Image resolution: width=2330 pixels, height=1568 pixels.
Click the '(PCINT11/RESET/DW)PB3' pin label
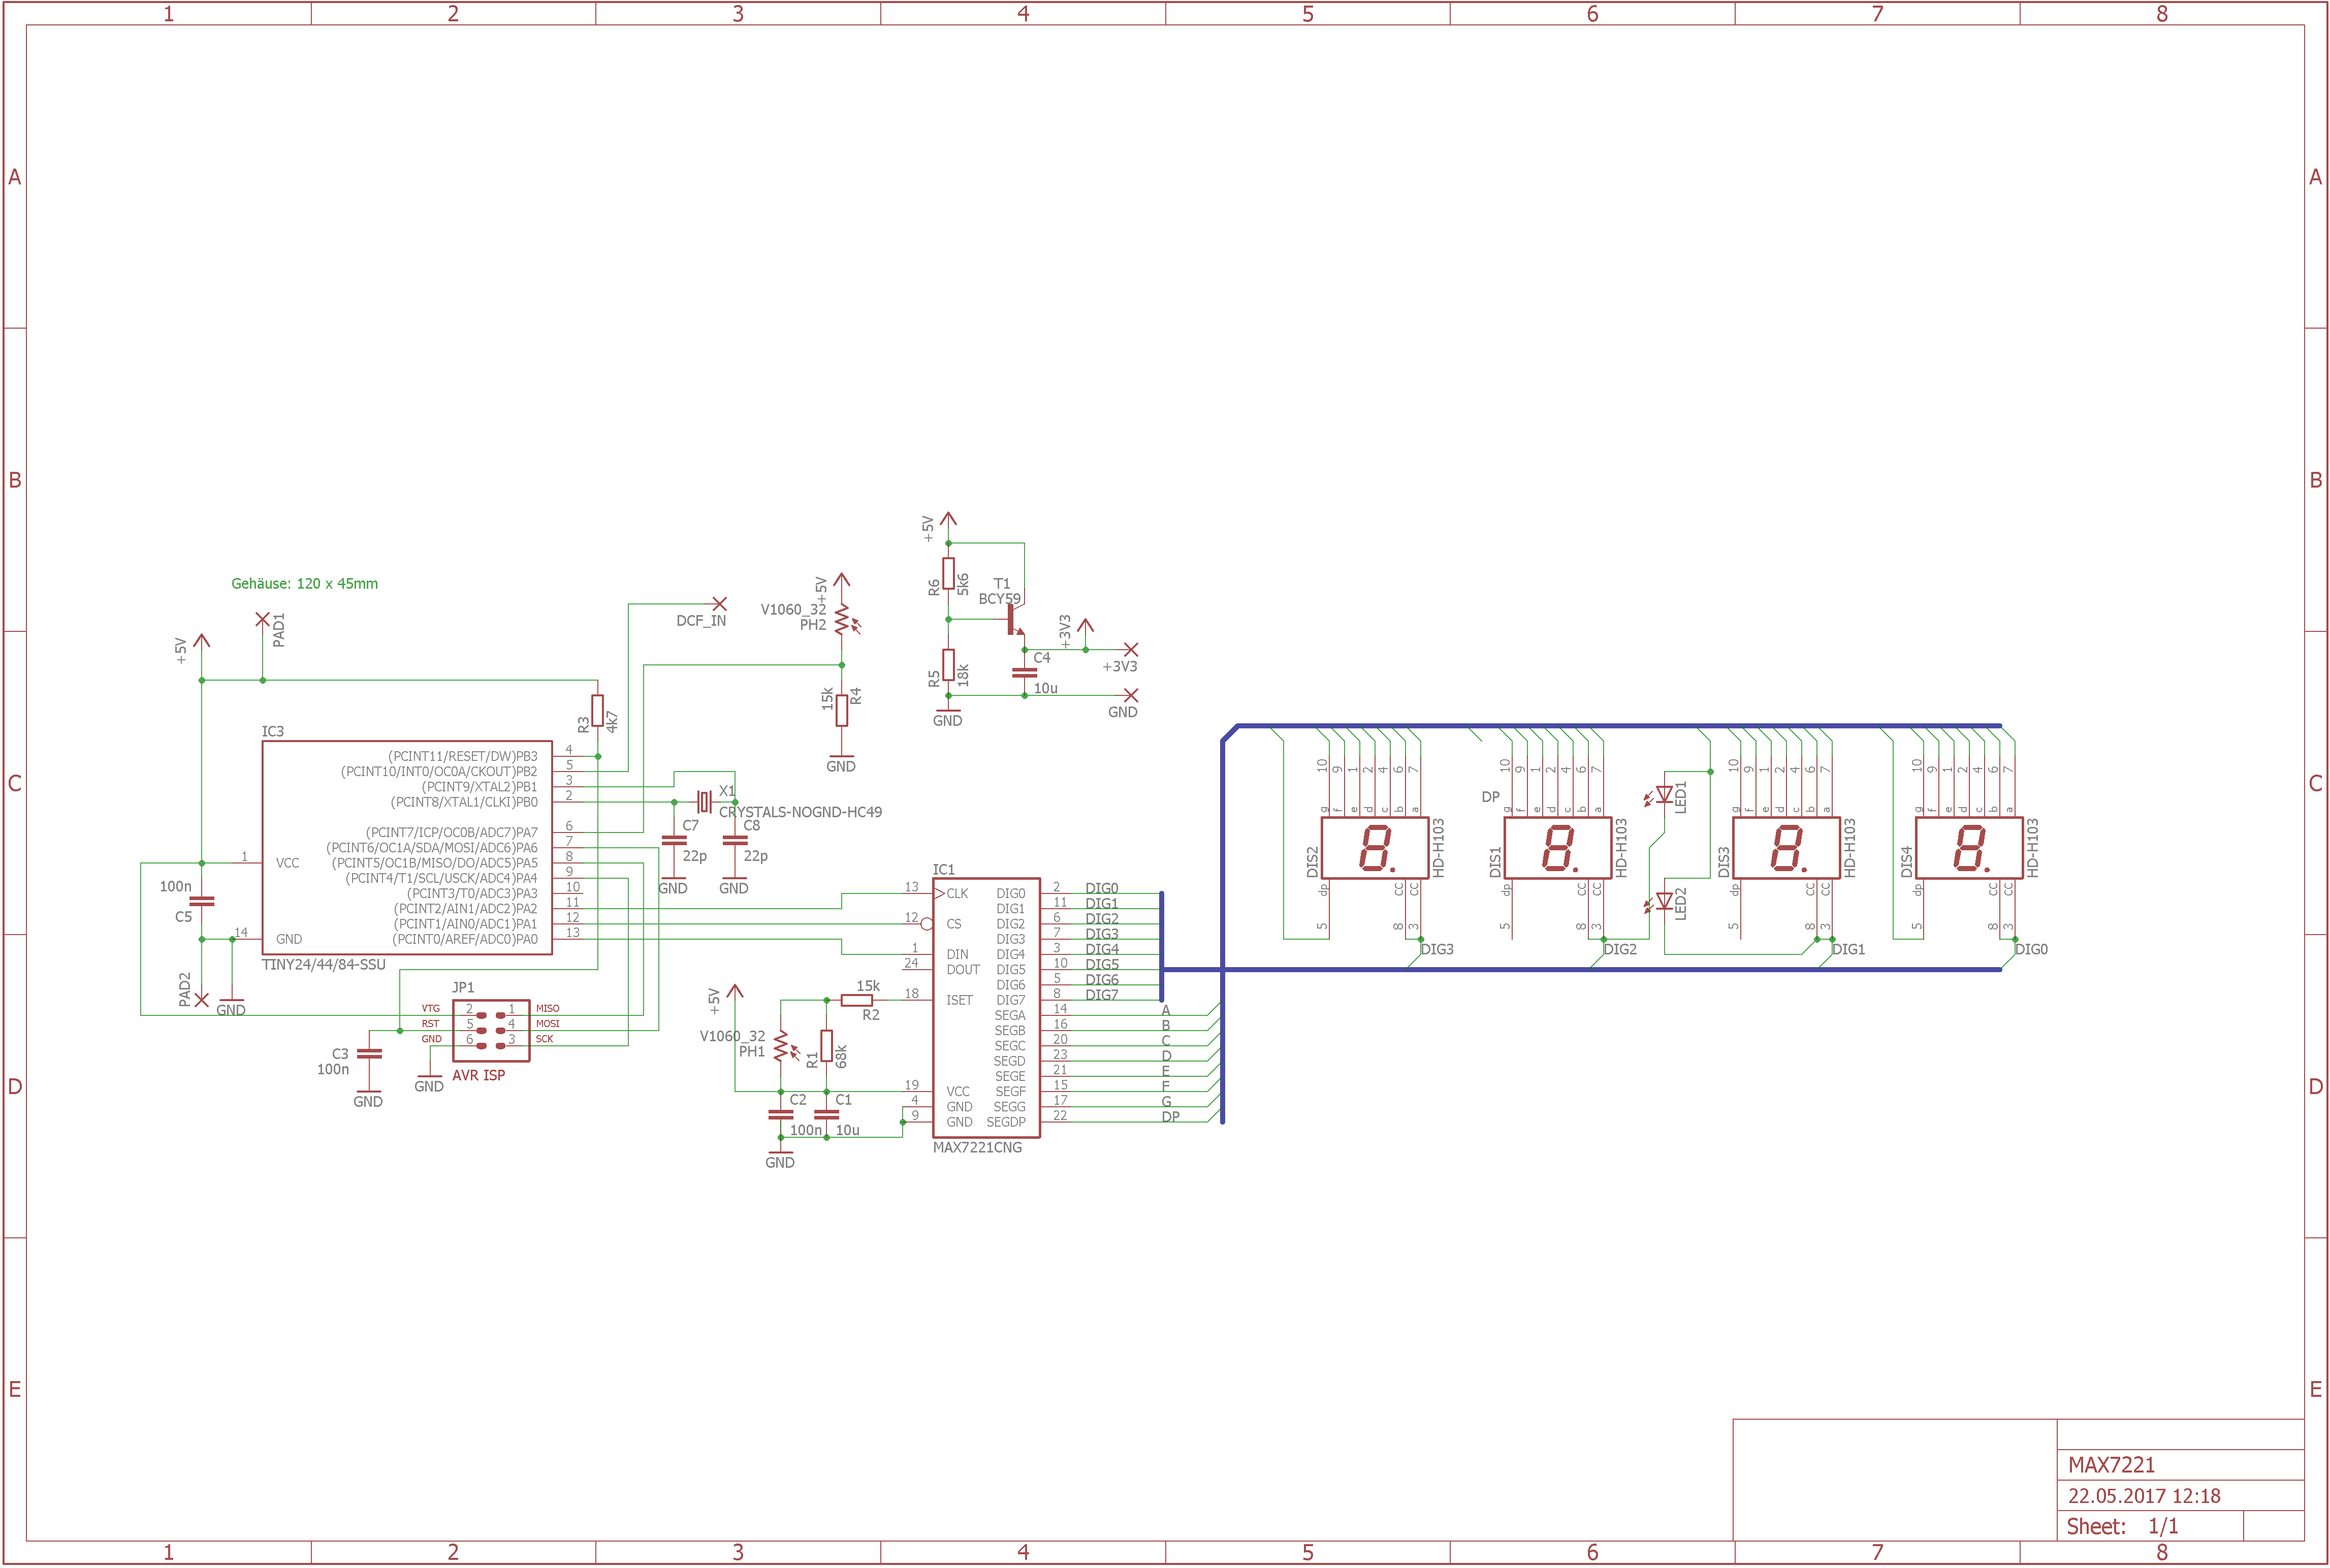(463, 756)
